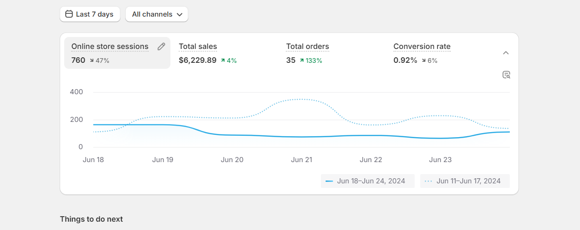Viewport: 580px width, 230px height.
Task: Click the Online store sessions label
Action: [110, 46]
